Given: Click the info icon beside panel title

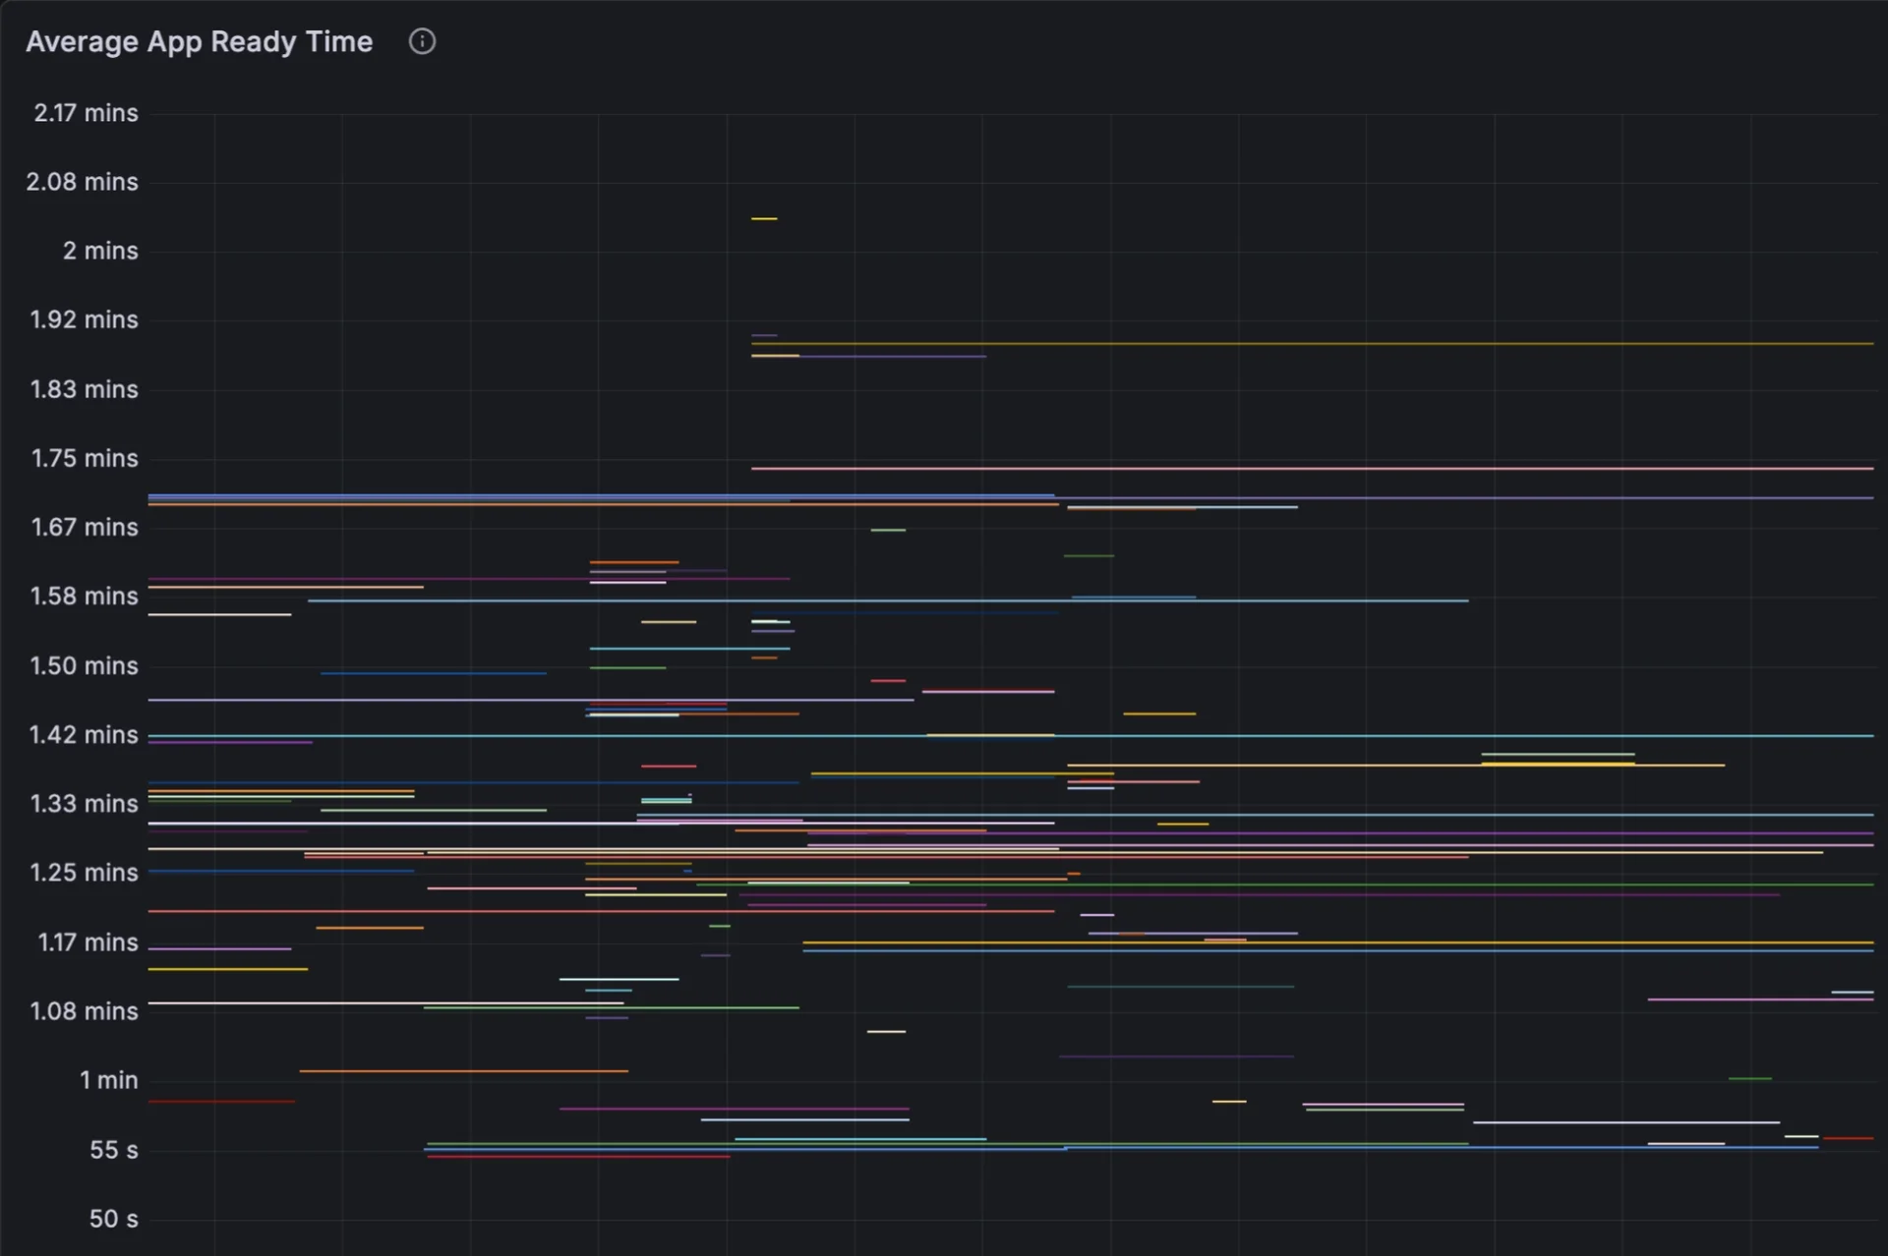Looking at the screenshot, I should pyautogui.click(x=422, y=41).
